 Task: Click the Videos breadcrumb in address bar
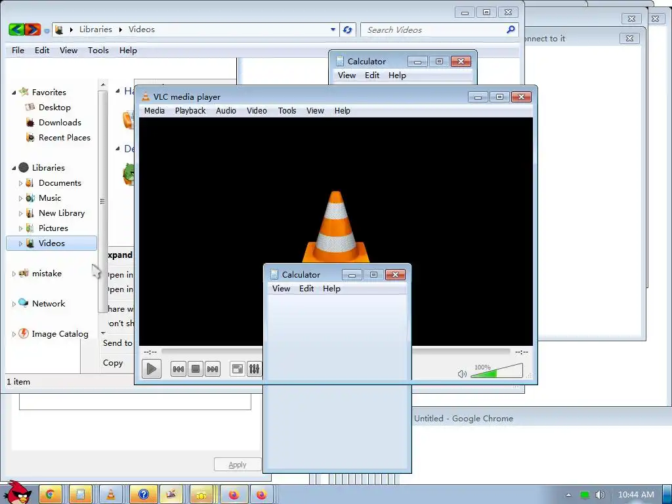[142, 30]
